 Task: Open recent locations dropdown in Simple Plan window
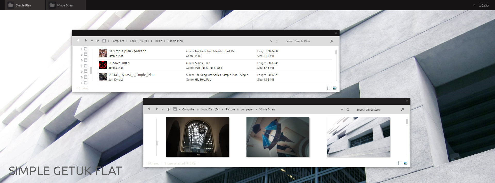[x=92, y=41]
